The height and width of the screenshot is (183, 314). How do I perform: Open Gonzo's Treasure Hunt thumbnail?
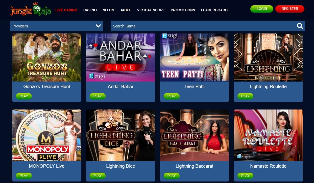pyautogui.click(x=47, y=57)
